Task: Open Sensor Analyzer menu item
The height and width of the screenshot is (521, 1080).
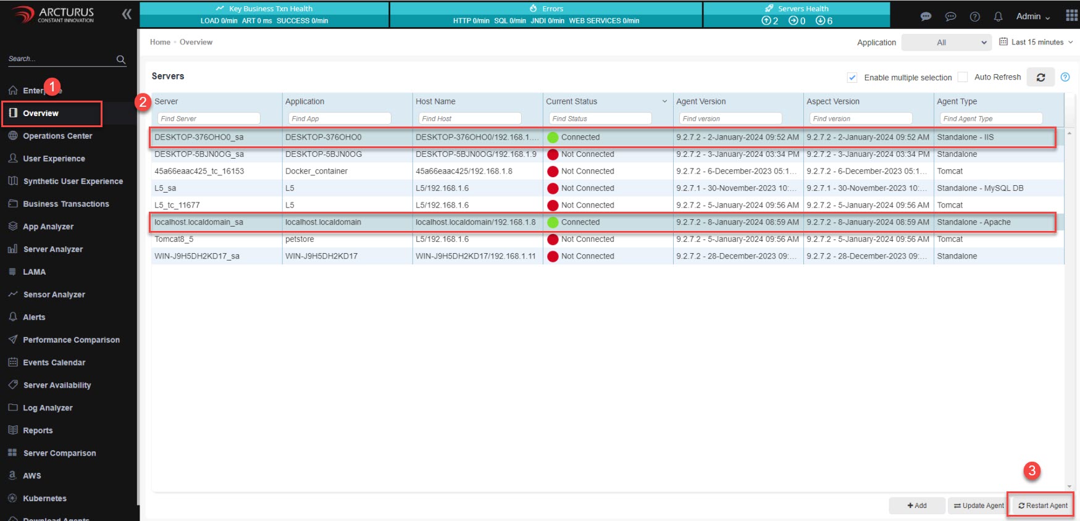Action: coord(54,294)
